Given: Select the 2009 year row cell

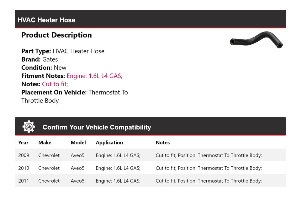Looking at the screenshot, I should (x=24, y=155).
